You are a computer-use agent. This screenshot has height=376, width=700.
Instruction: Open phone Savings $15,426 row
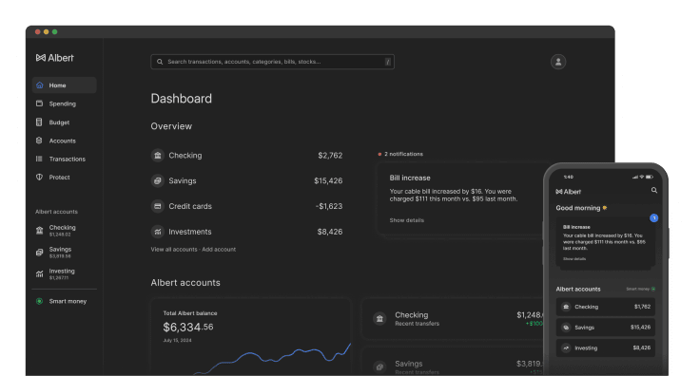point(605,328)
